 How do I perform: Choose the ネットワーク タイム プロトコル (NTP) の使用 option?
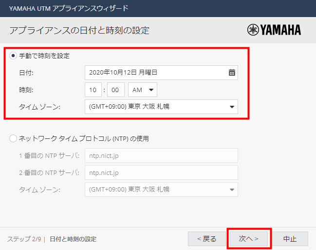pos(13,138)
